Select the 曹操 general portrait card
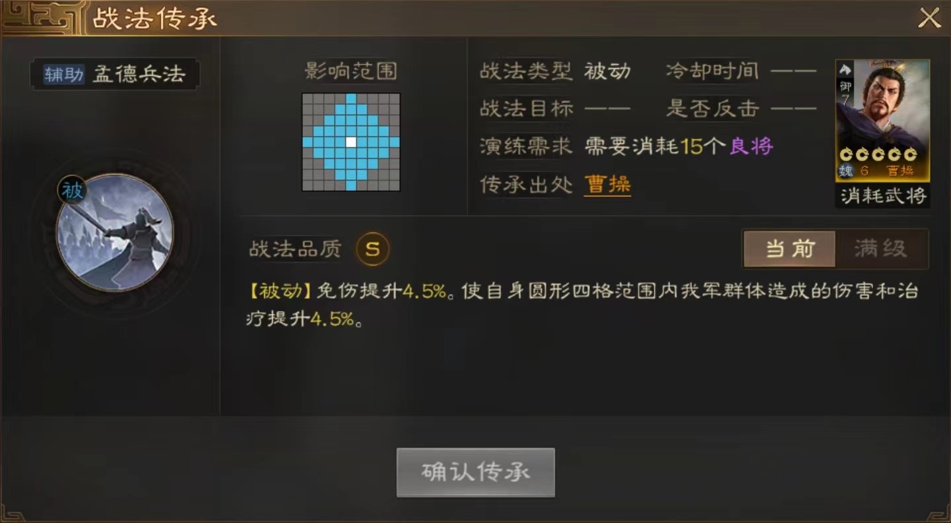 click(882, 121)
